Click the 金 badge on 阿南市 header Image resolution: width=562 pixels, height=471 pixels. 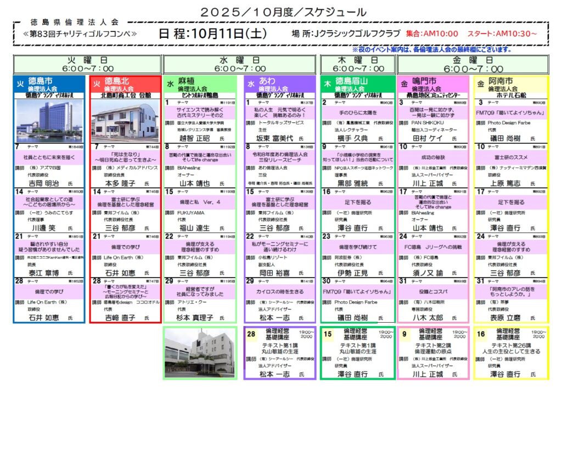coord(481,83)
